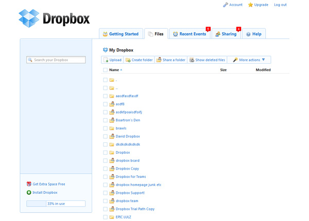The width and height of the screenshot is (309, 221).
Task: Check the box for dropbox homepage junk etc
Action: [105, 185]
